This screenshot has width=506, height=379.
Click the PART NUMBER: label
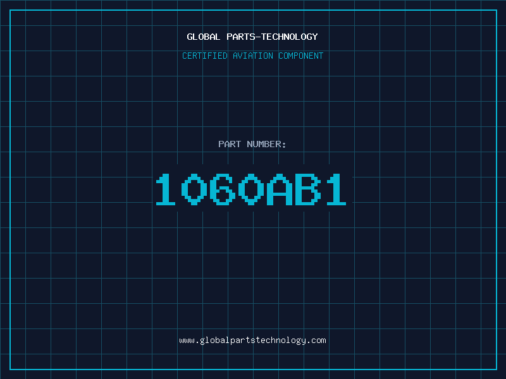[252, 144]
